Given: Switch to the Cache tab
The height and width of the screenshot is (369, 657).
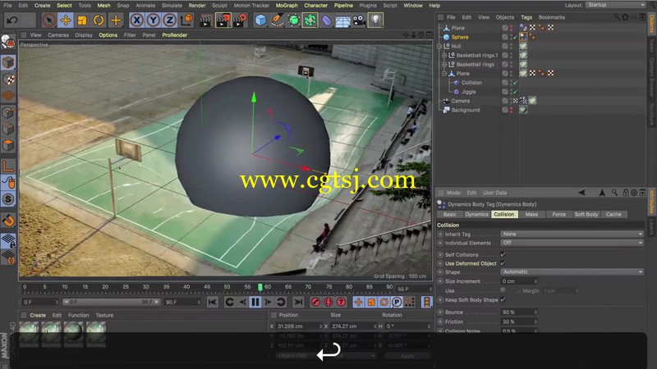Looking at the screenshot, I should point(613,214).
